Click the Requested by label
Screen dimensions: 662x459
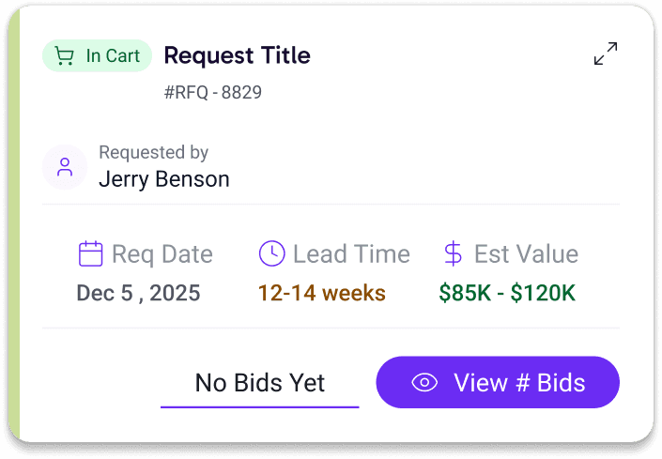[153, 152]
